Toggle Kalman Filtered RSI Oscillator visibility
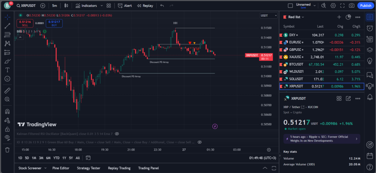The width and height of the screenshot is (376, 173). coord(117,133)
